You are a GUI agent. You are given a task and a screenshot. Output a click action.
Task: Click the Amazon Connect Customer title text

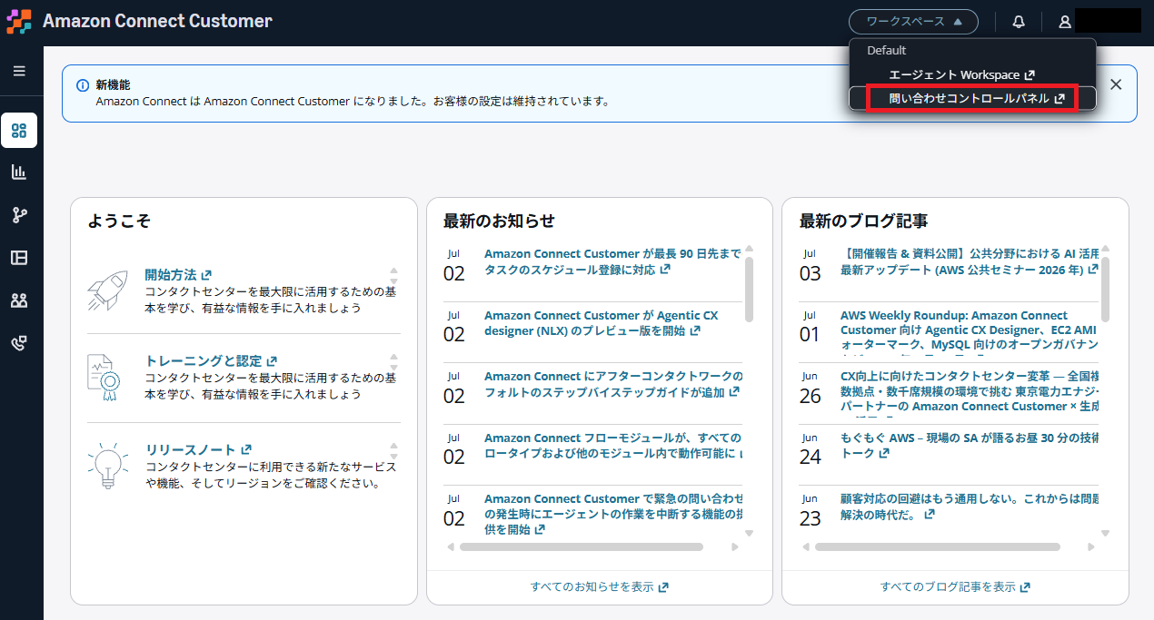point(157,21)
